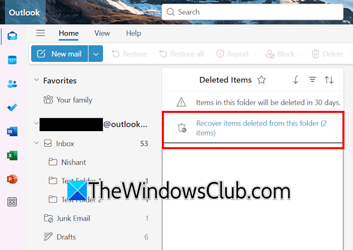Collapse the Favorites section chevron
Screen dimensions: 353x250
click(36, 80)
